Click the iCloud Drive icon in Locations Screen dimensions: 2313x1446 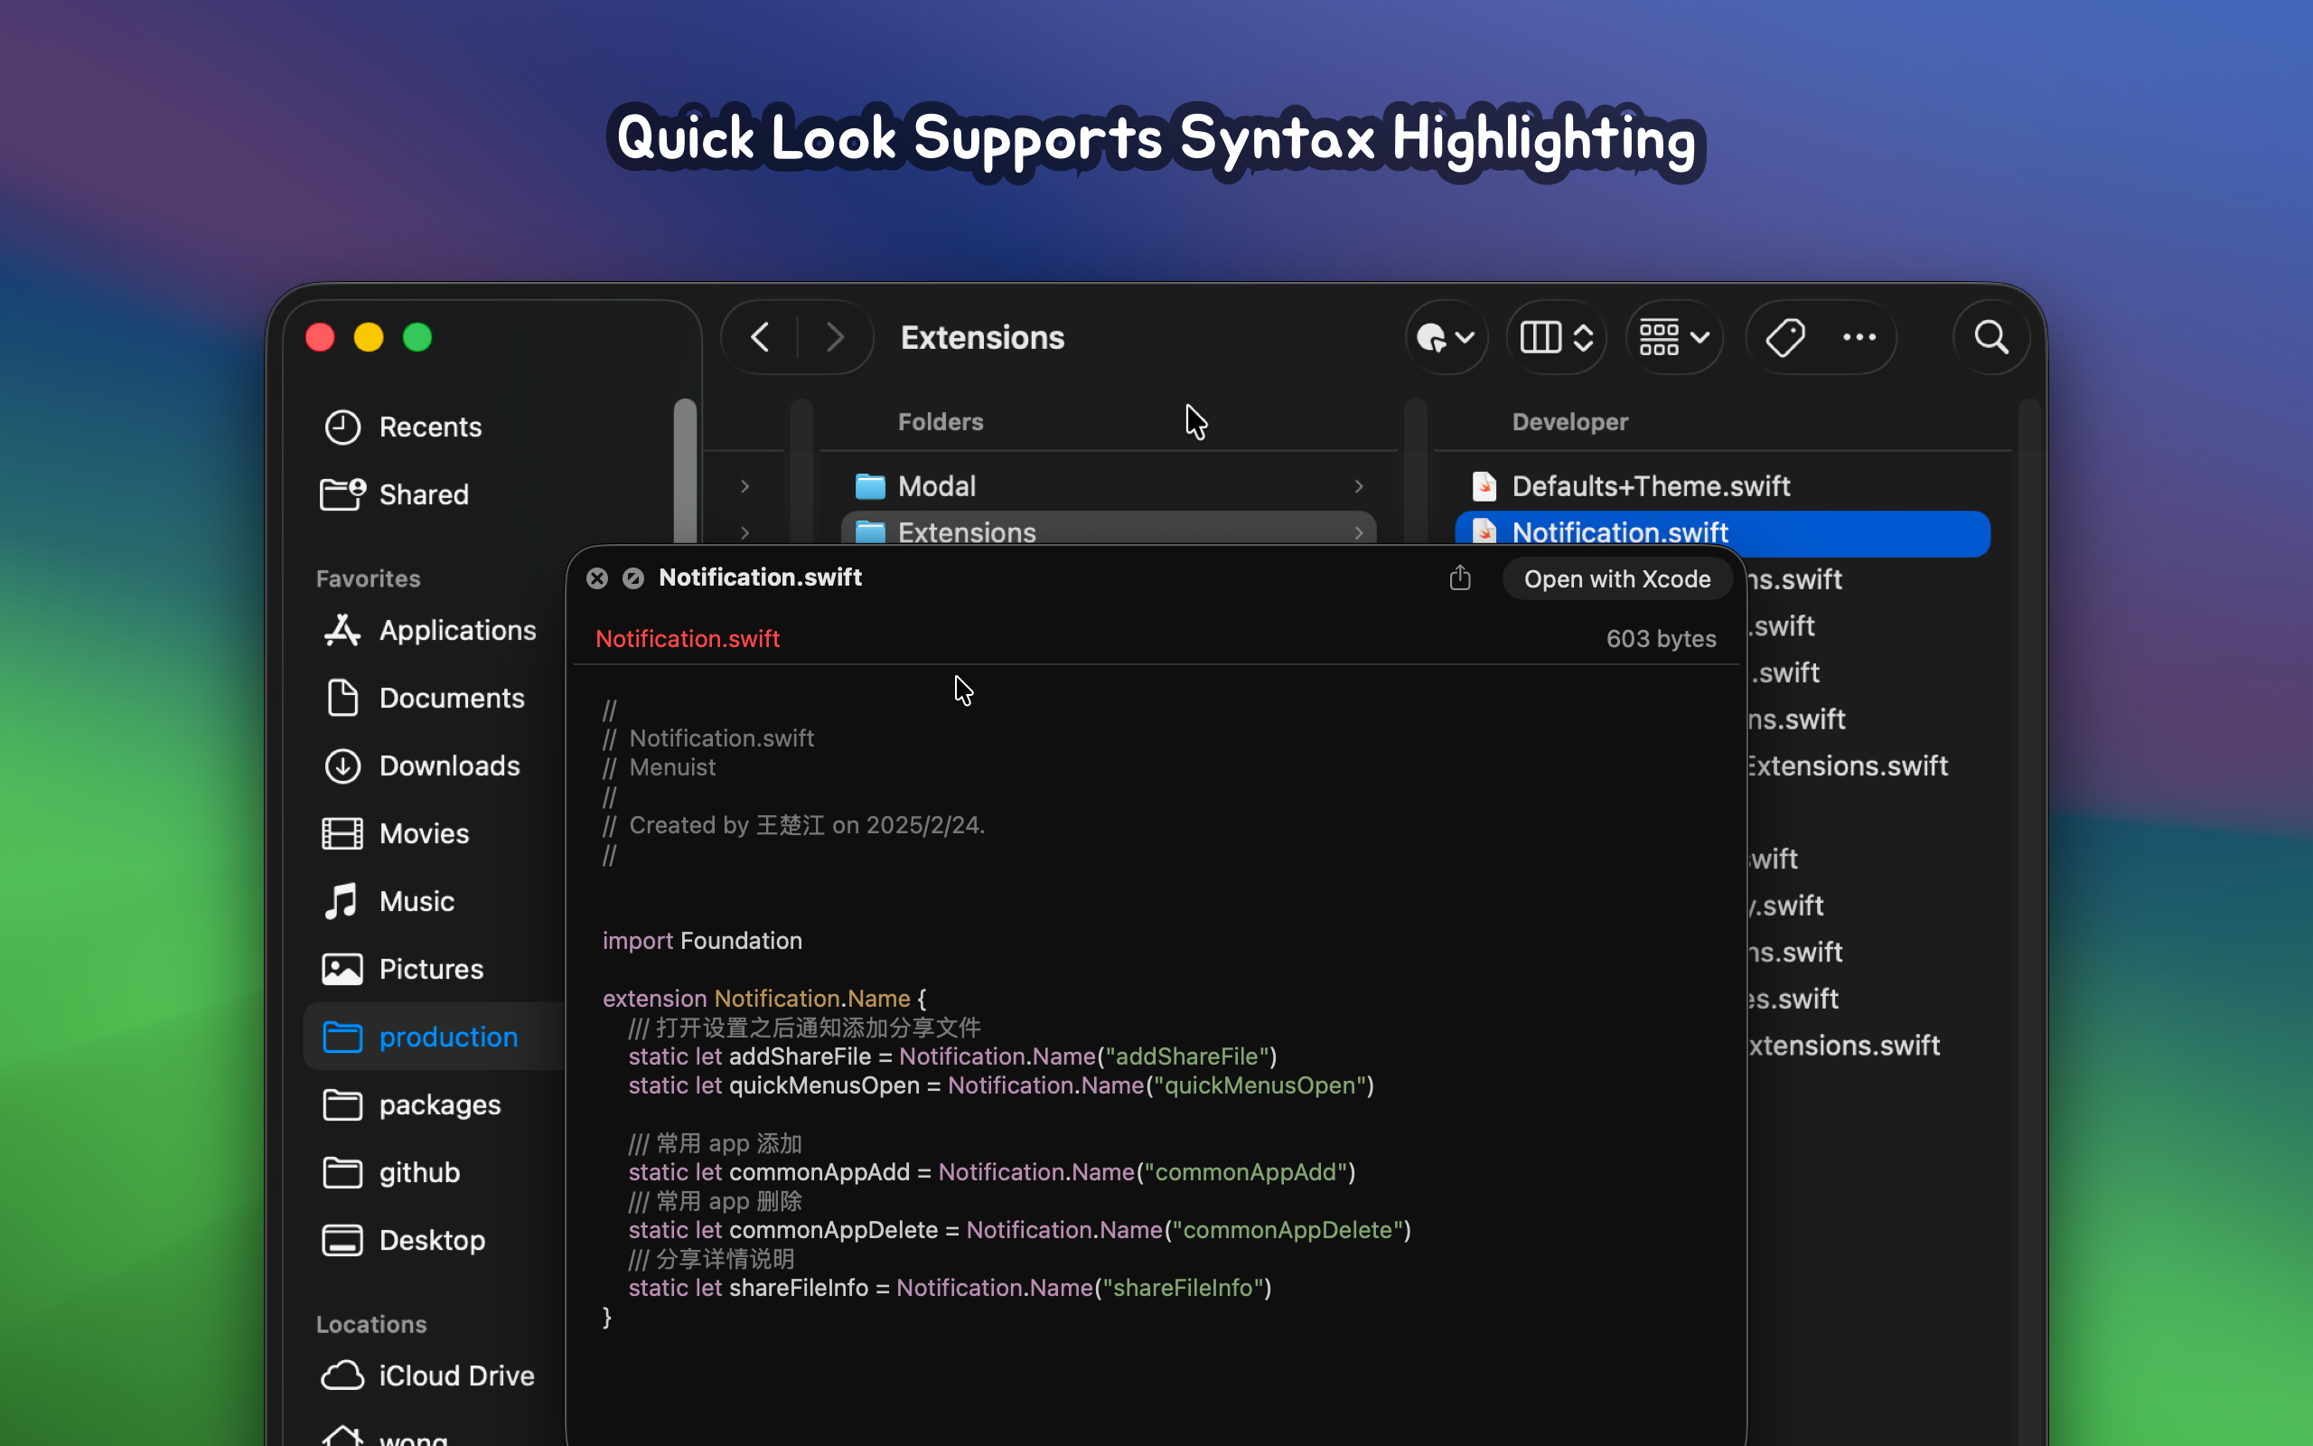(342, 1376)
